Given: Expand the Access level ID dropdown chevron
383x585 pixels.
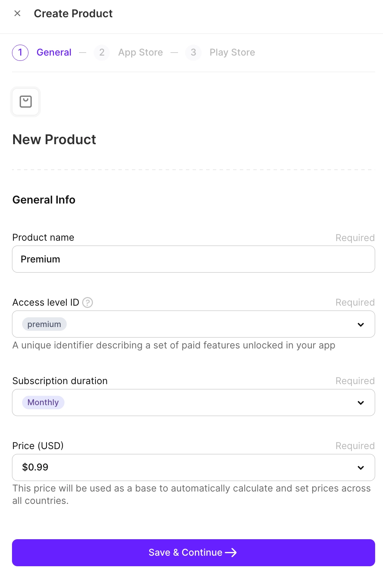Looking at the screenshot, I should [x=361, y=324].
